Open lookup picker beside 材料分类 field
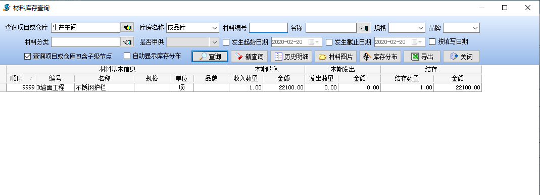The width and height of the screenshot is (540, 195). tap(127, 42)
